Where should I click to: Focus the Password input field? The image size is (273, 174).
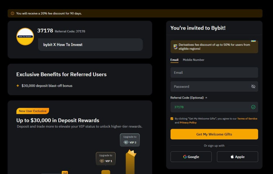tap(214, 86)
